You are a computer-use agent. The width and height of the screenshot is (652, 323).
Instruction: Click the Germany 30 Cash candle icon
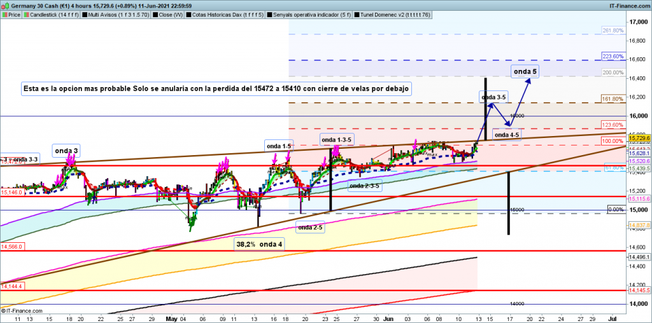tap(4, 4)
